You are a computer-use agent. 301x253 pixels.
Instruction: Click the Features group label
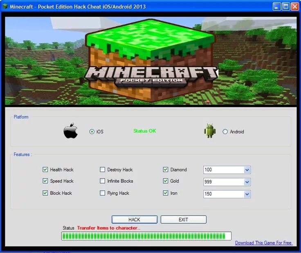coord(23,154)
